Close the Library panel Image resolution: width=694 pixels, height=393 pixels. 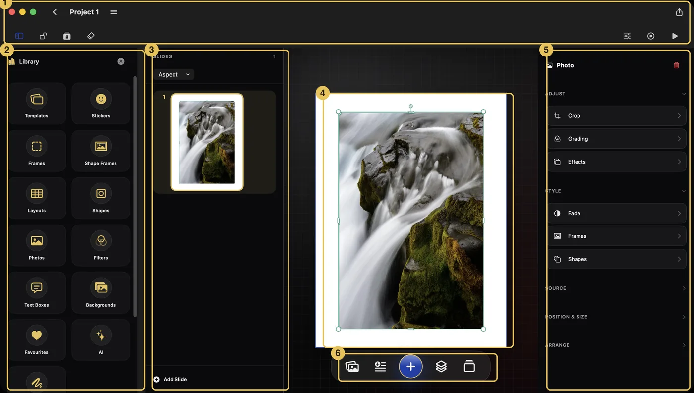(x=121, y=61)
